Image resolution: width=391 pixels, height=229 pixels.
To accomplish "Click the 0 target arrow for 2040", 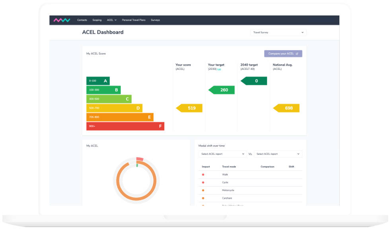I will pos(254,81).
